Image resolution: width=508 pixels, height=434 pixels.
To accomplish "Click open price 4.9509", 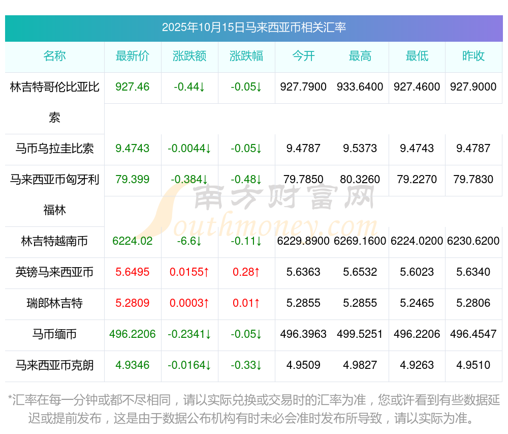I will (x=303, y=365).
